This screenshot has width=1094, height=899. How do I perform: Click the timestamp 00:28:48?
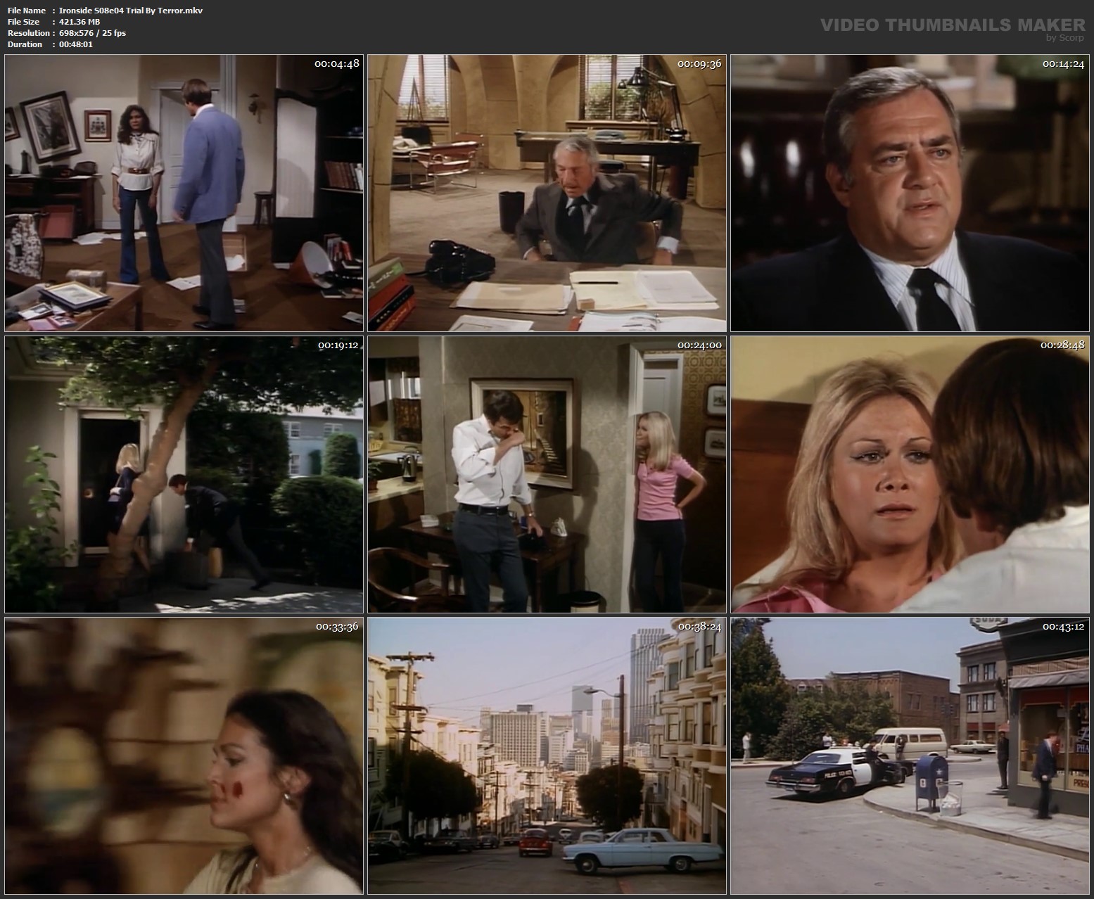pyautogui.click(x=1063, y=345)
